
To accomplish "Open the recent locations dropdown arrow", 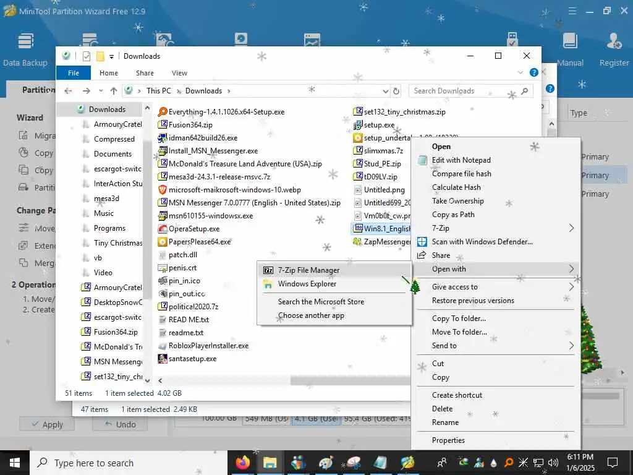I will click(101, 91).
